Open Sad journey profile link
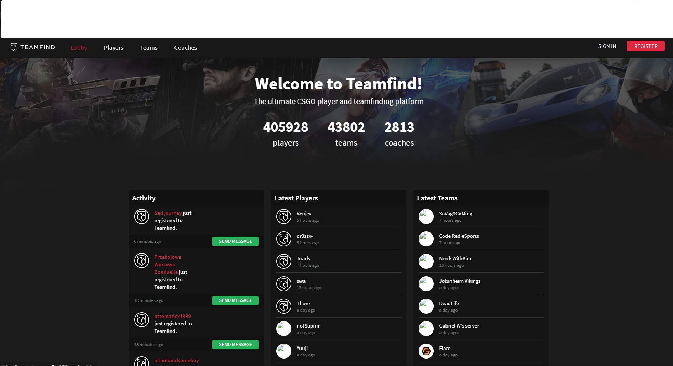 click(168, 213)
